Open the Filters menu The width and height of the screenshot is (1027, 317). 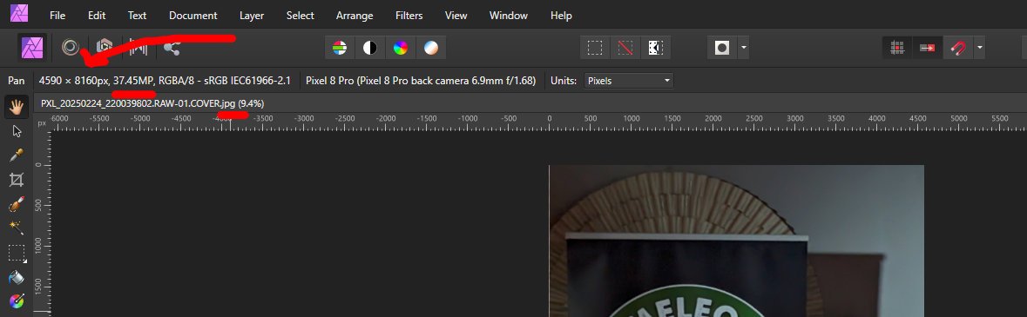coord(409,15)
